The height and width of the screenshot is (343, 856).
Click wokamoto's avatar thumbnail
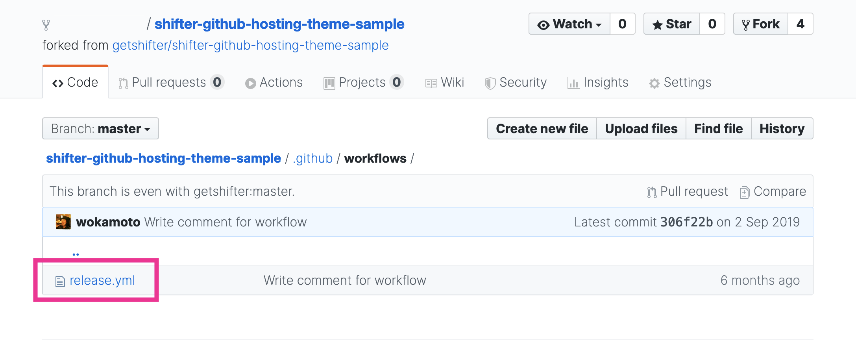click(x=63, y=222)
